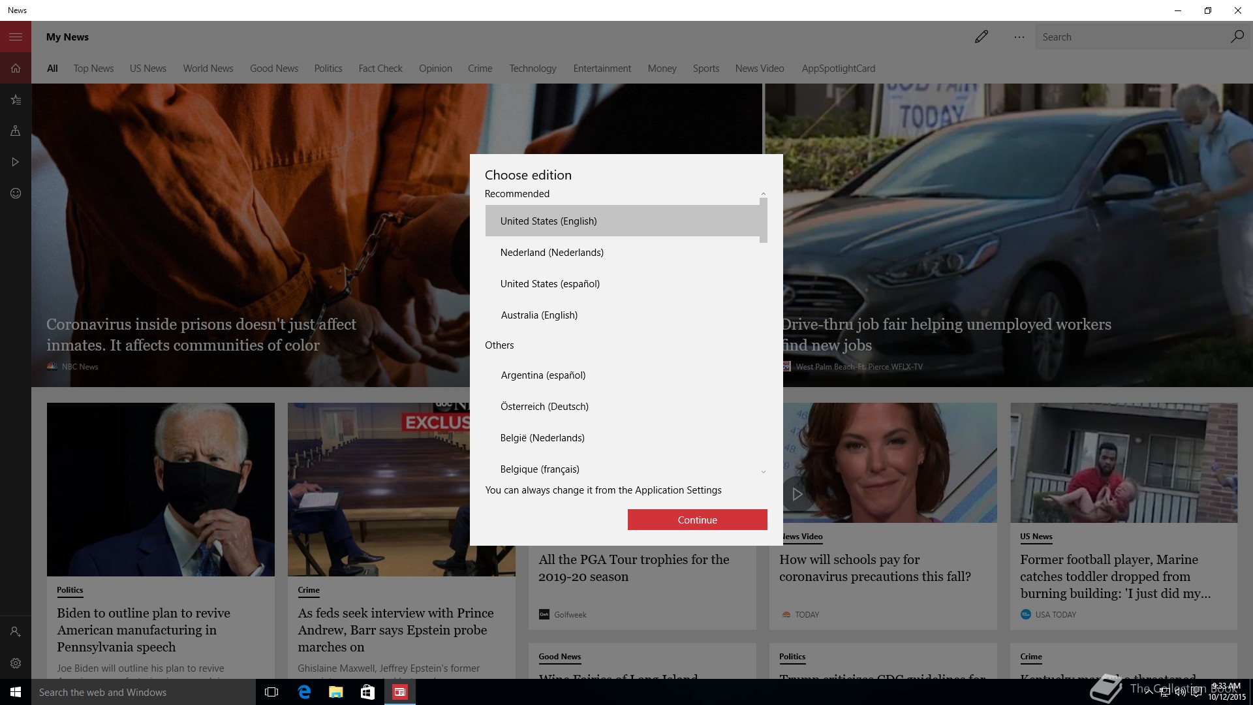Switch to World News tab

click(208, 69)
